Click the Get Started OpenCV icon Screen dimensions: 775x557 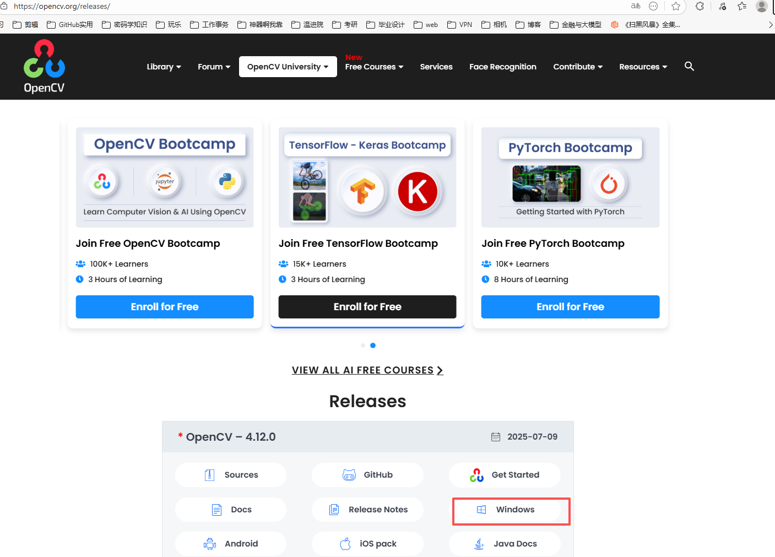pos(476,475)
